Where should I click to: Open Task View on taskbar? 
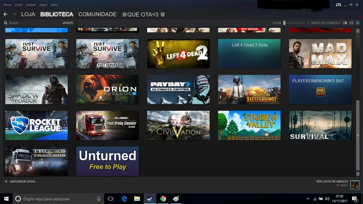[111, 199]
